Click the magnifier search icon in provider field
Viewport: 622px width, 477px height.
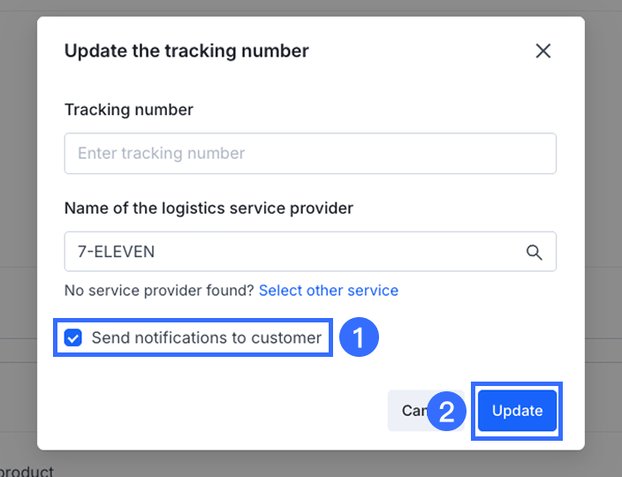(x=535, y=252)
